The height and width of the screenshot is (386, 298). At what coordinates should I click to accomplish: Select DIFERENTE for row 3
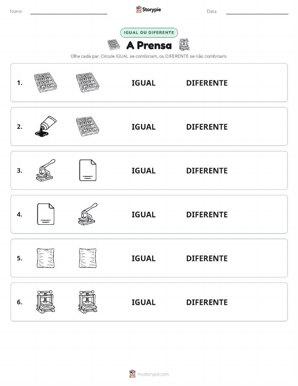click(207, 170)
